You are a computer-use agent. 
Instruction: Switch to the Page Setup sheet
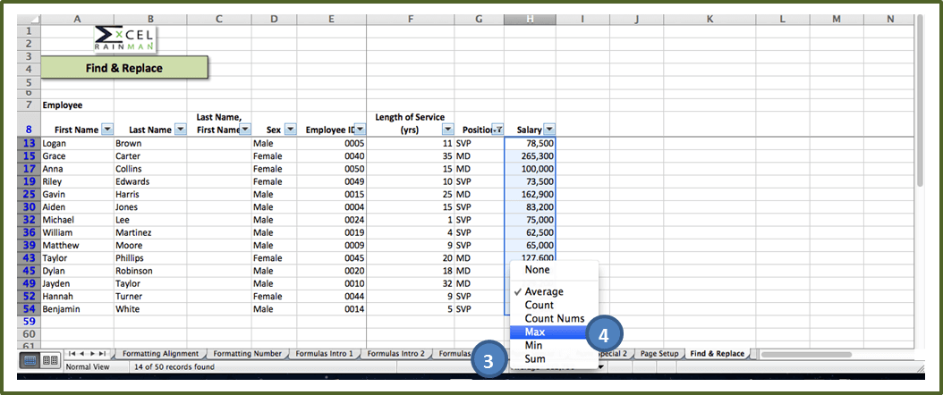[661, 354]
